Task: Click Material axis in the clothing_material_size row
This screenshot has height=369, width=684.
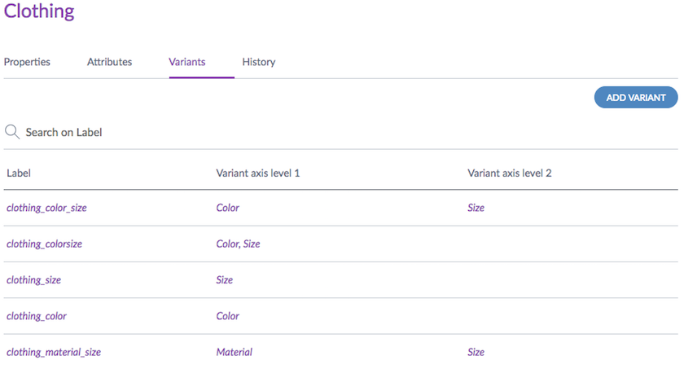Action: pyautogui.click(x=234, y=352)
